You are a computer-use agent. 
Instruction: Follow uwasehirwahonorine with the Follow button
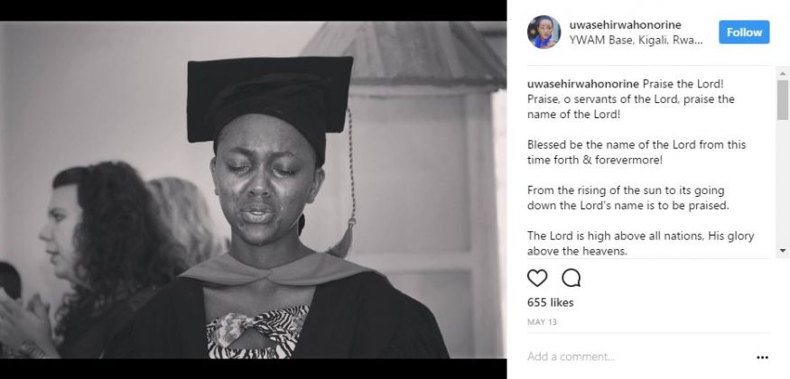[x=744, y=32]
